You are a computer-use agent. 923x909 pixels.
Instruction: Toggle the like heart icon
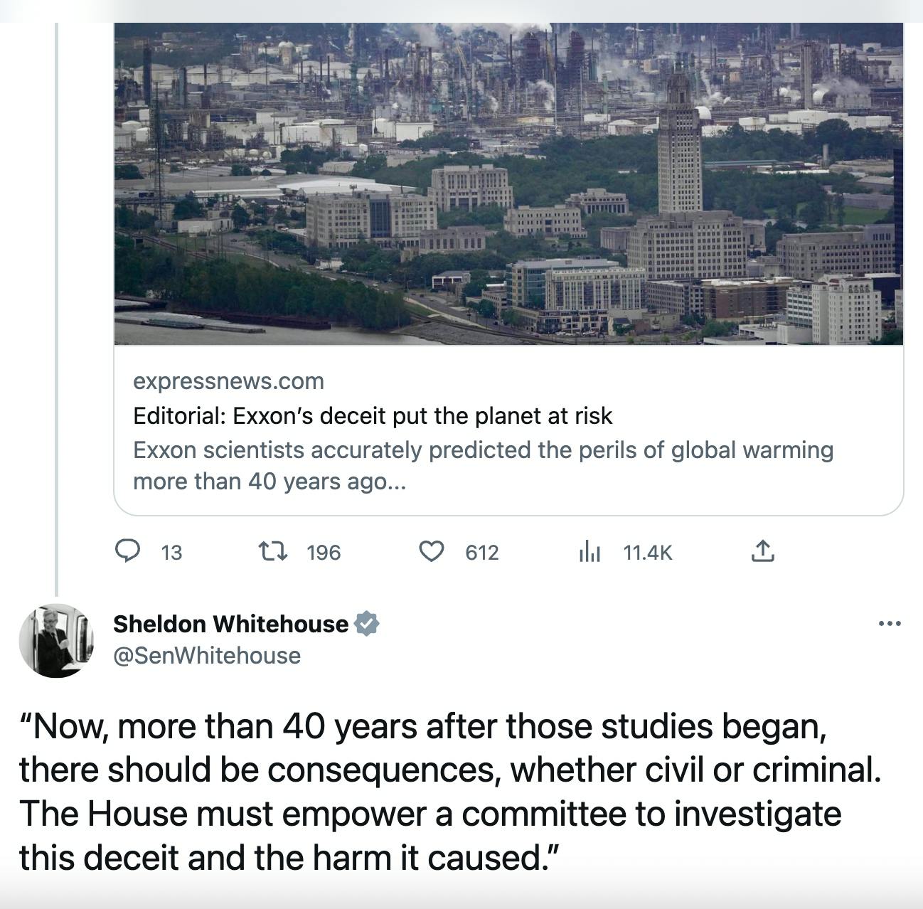point(431,551)
